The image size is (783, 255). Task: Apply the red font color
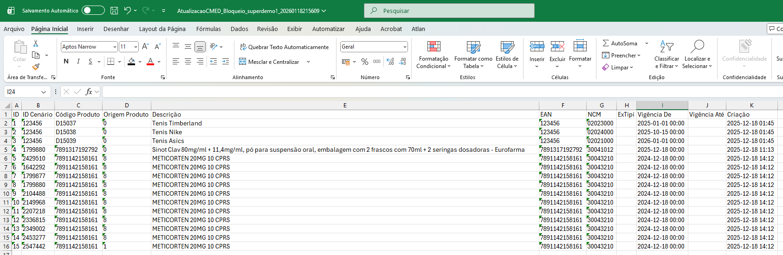click(x=150, y=62)
